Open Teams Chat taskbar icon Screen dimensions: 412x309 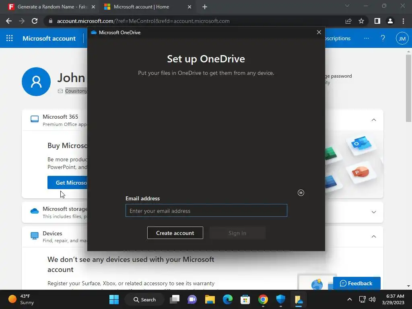(x=192, y=299)
